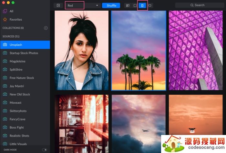Viewport: 226px width, 153px height.
Task: Select the SplitShire source
Action: click(25, 70)
